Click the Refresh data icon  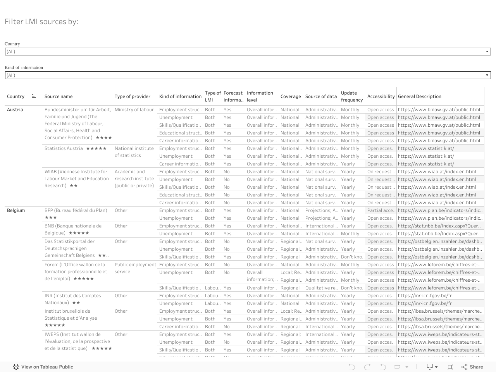tap(397, 367)
